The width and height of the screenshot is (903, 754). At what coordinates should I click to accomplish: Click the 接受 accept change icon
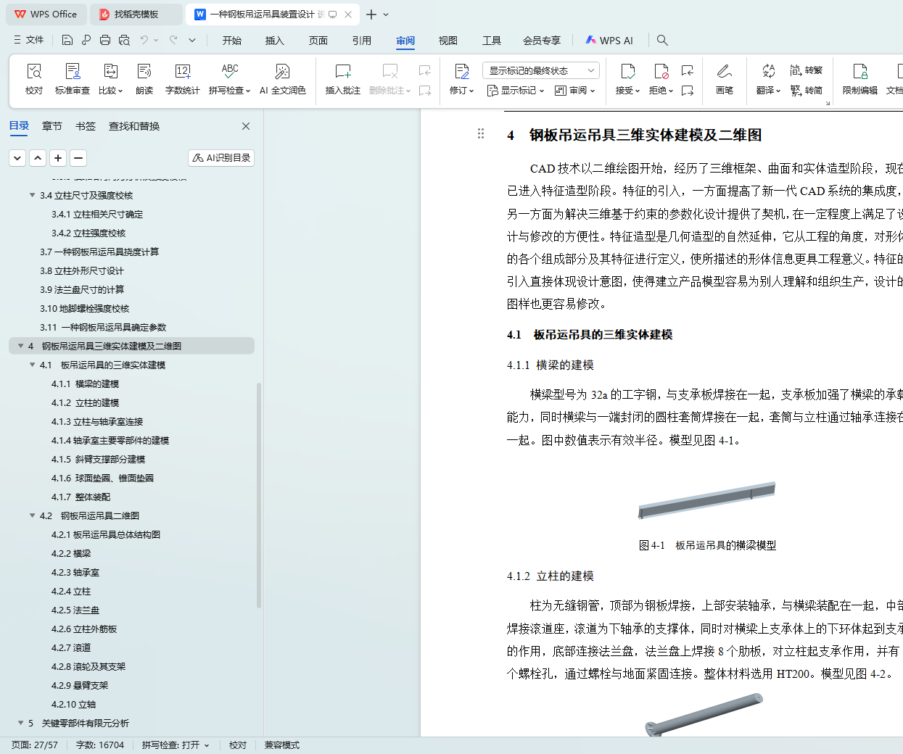(x=628, y=71)
